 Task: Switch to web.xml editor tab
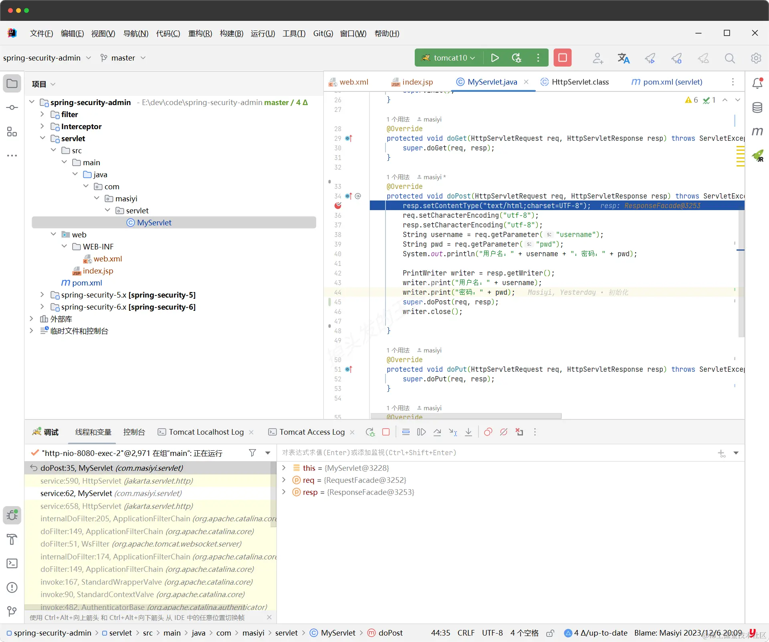349,82
